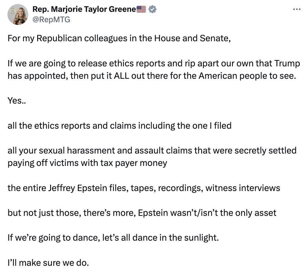Click the @RepMTG username handle
The width and height of the screenshot is (307, 273).
coord(50,20)
